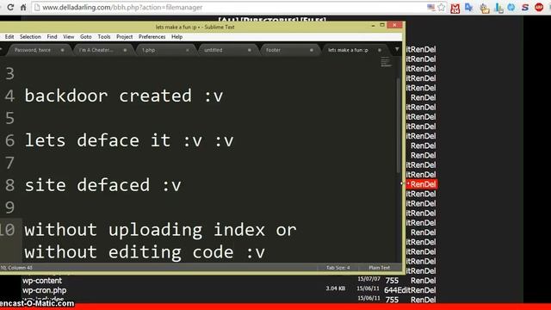
Task: Click the text 'backdoor created :v'
Action: pos(124,96)
